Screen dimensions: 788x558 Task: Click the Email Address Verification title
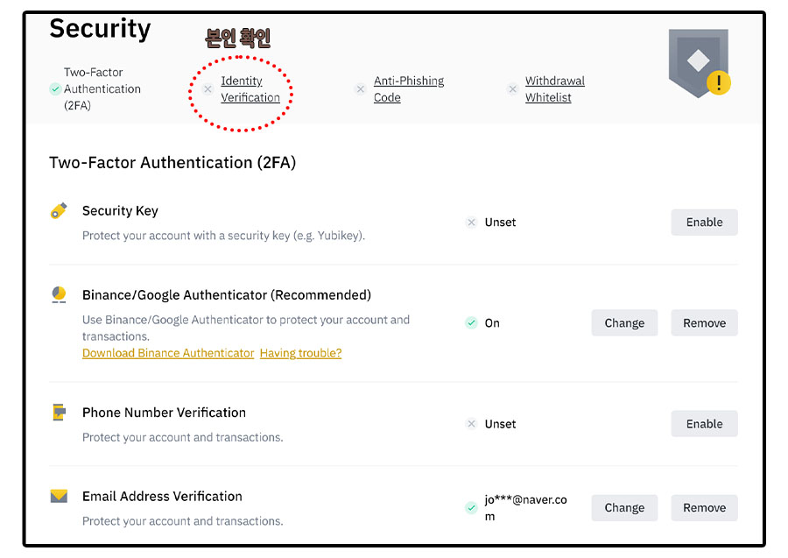coord(162,497)
